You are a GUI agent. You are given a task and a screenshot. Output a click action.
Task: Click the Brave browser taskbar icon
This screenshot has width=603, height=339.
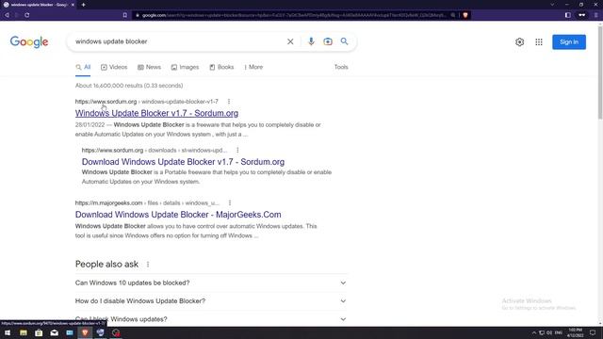coord(85,332)
